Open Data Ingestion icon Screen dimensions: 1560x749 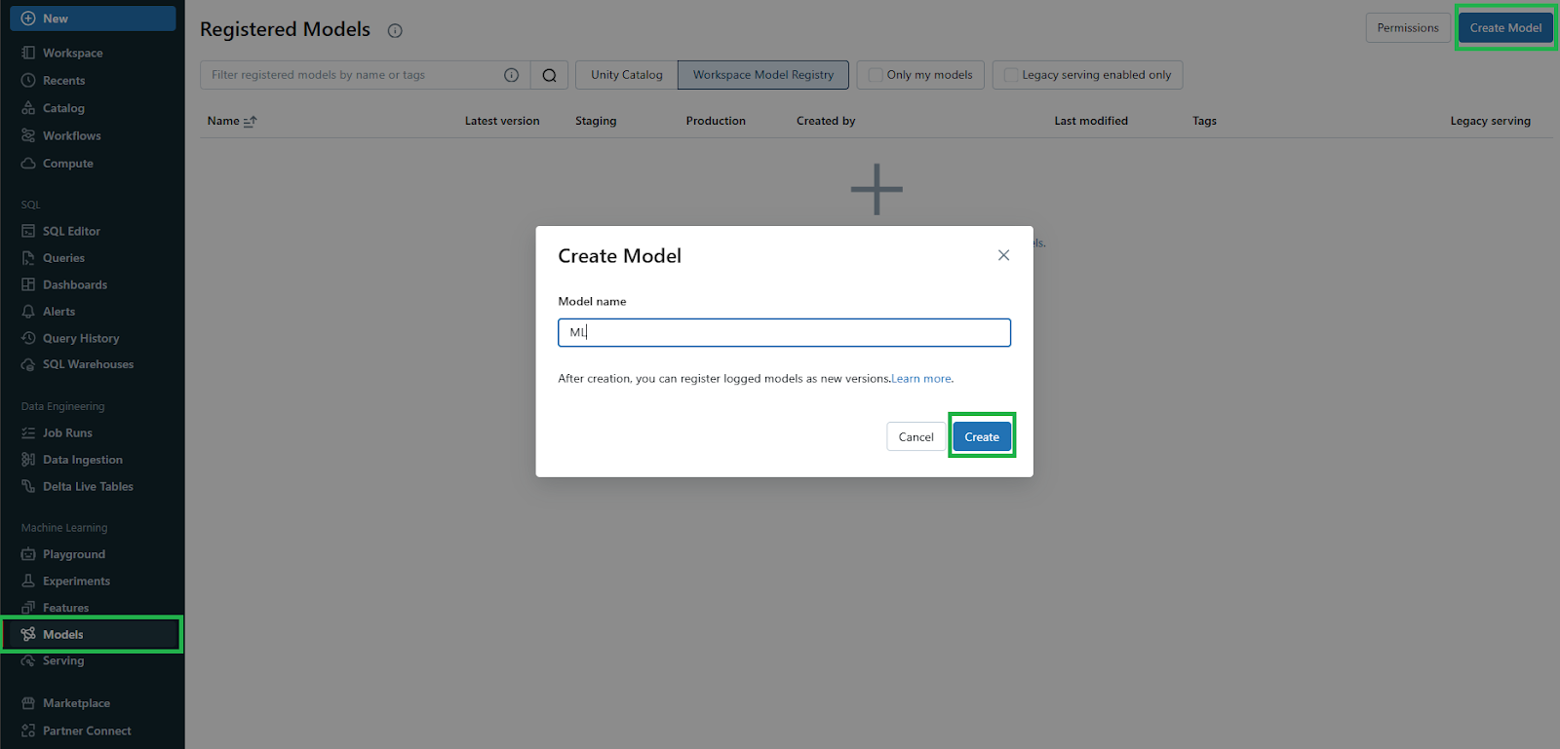coord(28,460)
